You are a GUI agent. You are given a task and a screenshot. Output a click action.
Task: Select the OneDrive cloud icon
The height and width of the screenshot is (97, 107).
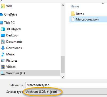(2, 14)
